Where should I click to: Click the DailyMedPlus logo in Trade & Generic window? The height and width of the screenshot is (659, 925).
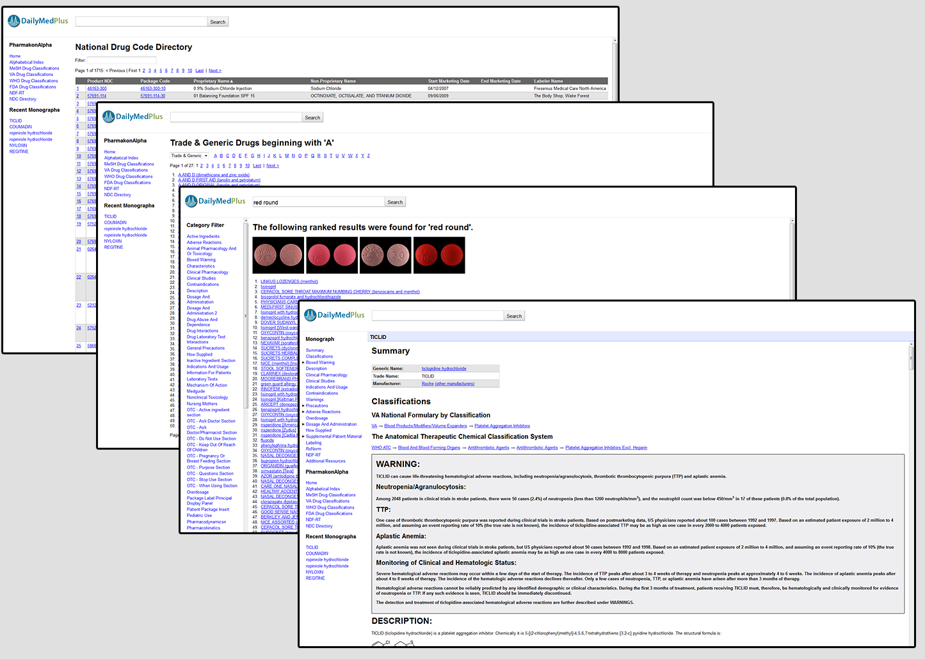point(133,116)
